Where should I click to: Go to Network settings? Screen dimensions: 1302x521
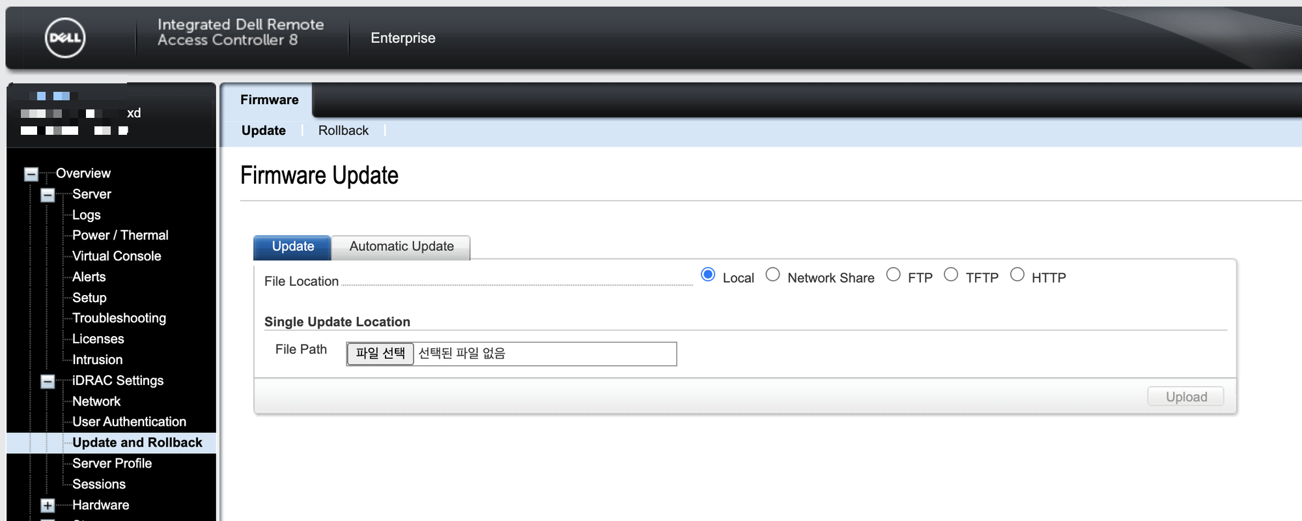(96, 401)
